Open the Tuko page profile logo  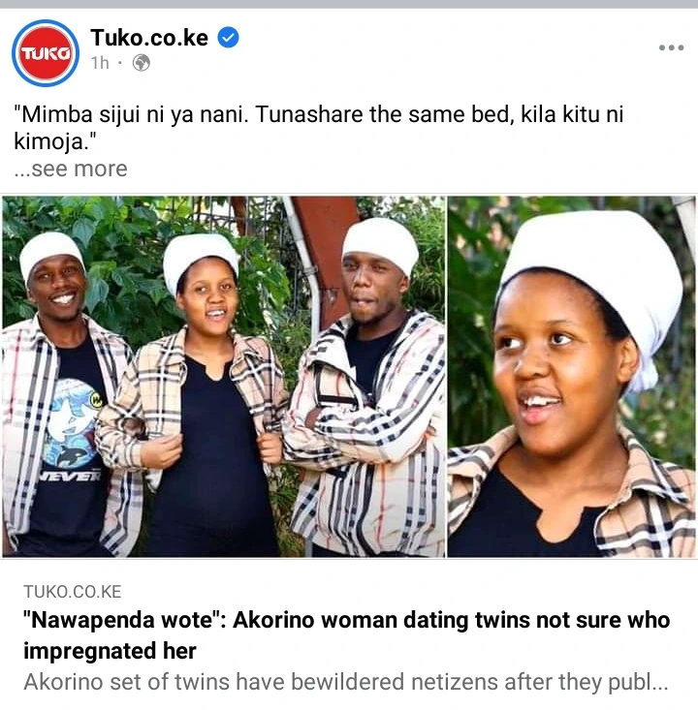pos(46,53)
